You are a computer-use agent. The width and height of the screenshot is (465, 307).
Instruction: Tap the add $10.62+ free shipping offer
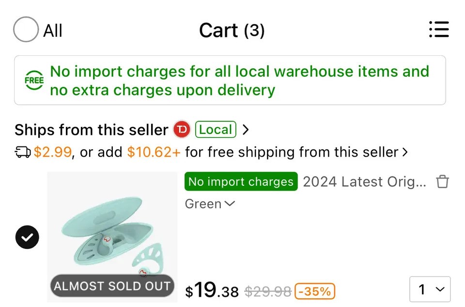tap(154, 153)
